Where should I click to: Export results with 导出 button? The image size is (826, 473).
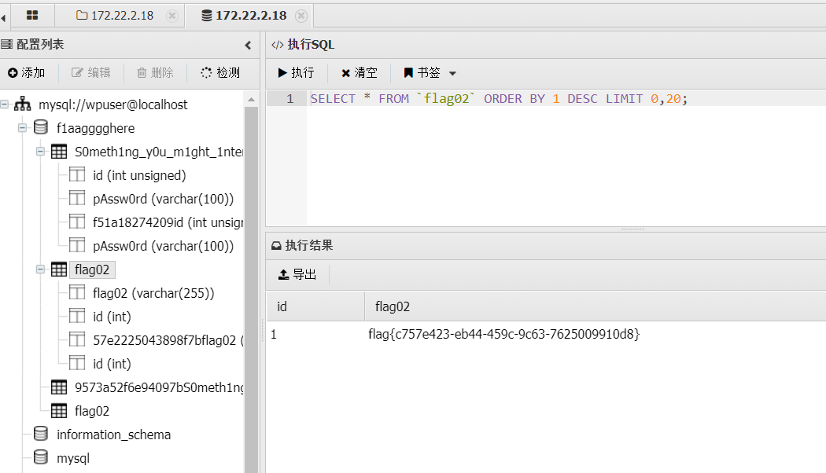pyautogui.click(x=297, y=274)
